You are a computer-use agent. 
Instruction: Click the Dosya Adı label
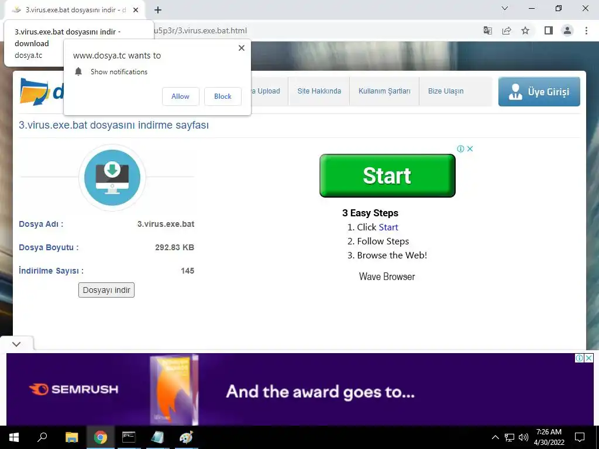41,224
